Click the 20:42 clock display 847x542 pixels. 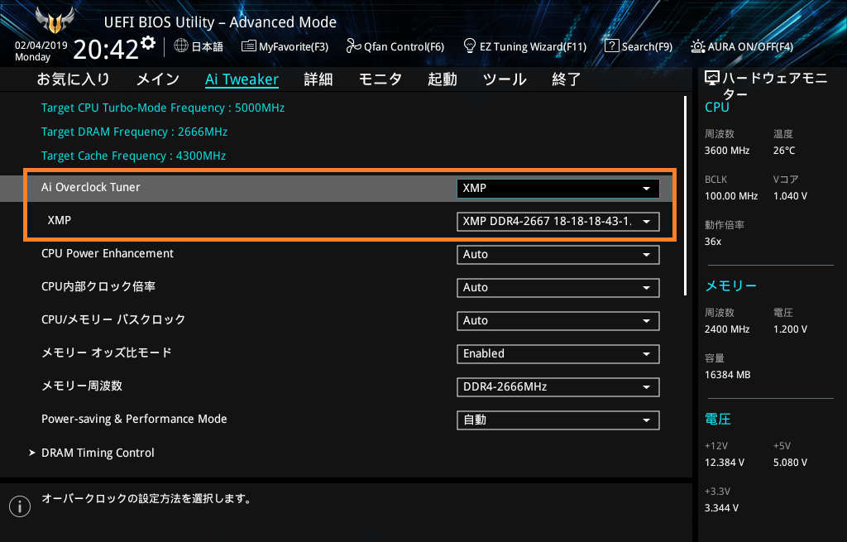click(106, 49)
